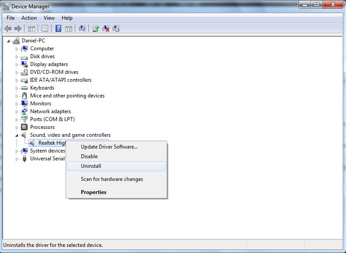The height and width of the screenshot is (253, 346).
Task: Select the Daniel-PC tree label
Action: 33,41
